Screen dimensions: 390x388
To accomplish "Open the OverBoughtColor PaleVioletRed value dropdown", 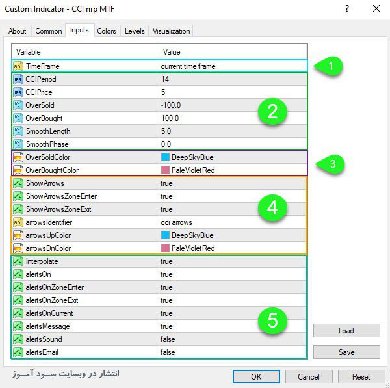I will click(233, 170).
